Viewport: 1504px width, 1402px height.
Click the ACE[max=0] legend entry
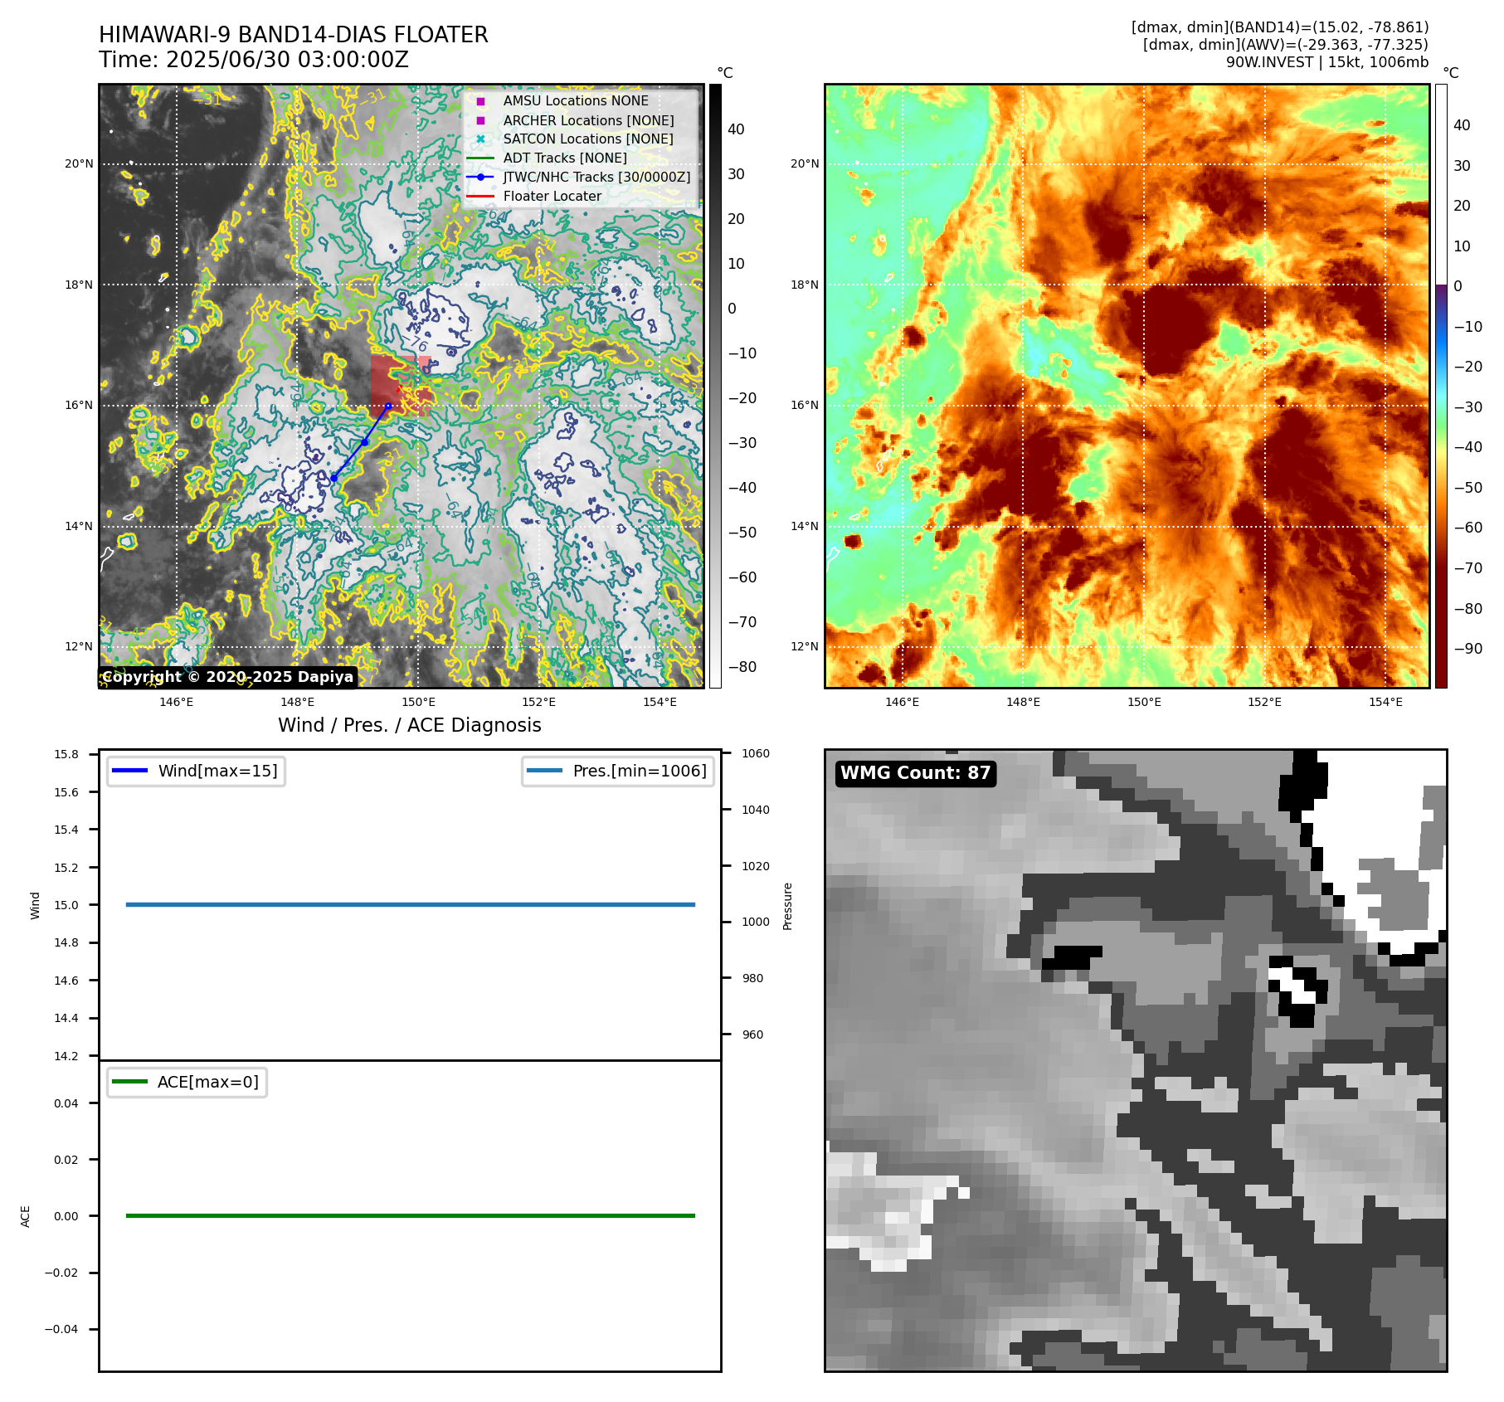pos(187,1082)
